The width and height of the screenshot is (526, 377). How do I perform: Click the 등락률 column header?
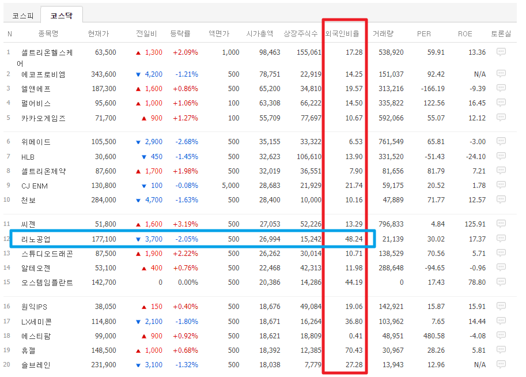pyautogui.click(x=180, y=33)
